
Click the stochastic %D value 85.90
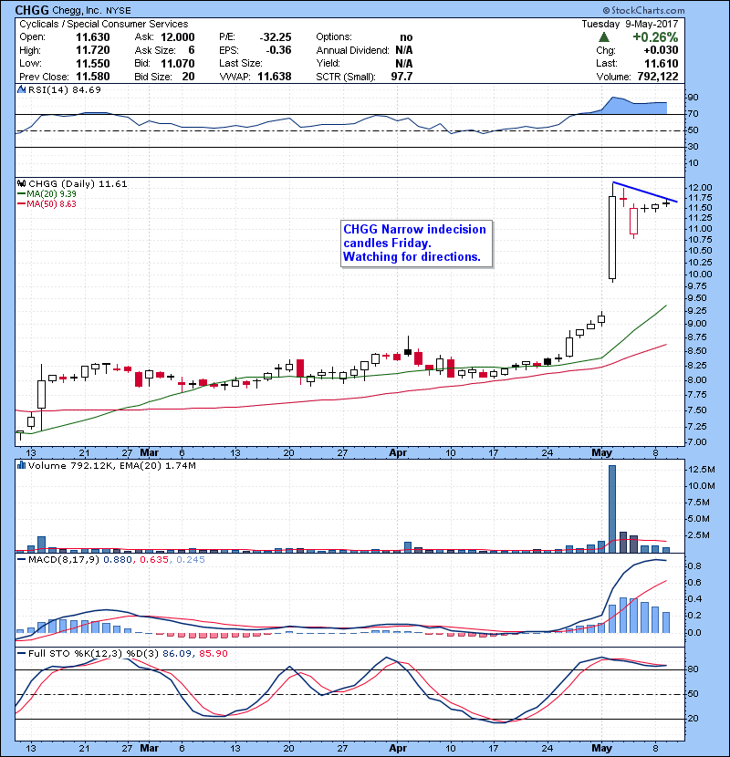(213, 653)
